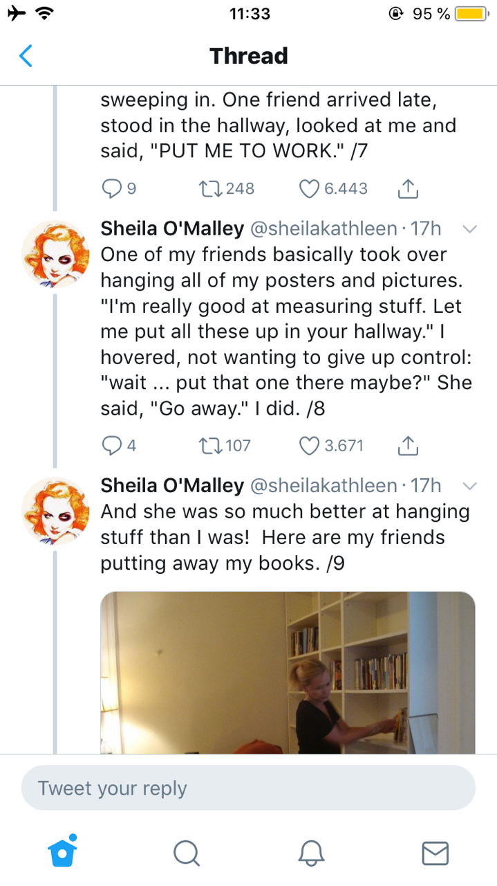
Task: Share the /8 tweet via share icon
Action: pos(409,446)
